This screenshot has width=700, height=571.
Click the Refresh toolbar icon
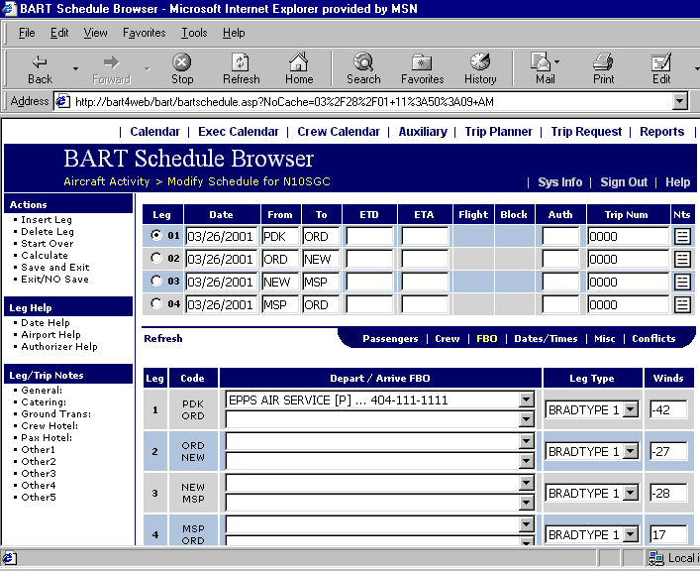[x=241, y=68]
